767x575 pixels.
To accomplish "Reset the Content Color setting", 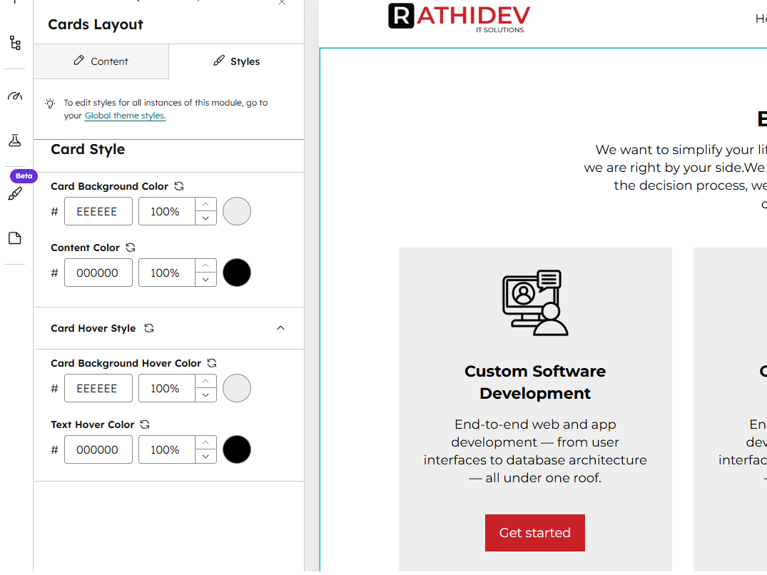I will click(x=131, y=248).
